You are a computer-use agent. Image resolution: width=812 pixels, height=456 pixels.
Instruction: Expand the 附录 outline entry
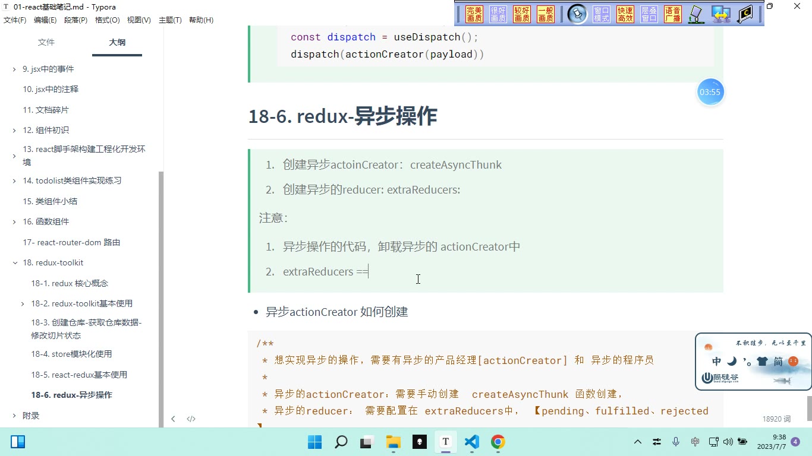point(15,416)
